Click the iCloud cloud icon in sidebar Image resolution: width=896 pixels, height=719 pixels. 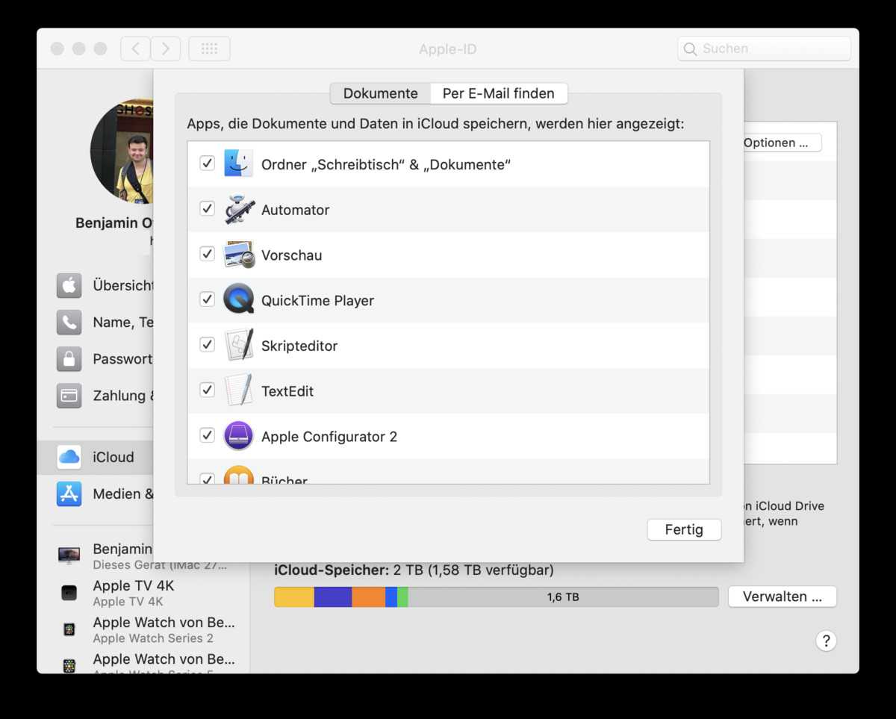(69, 457)
